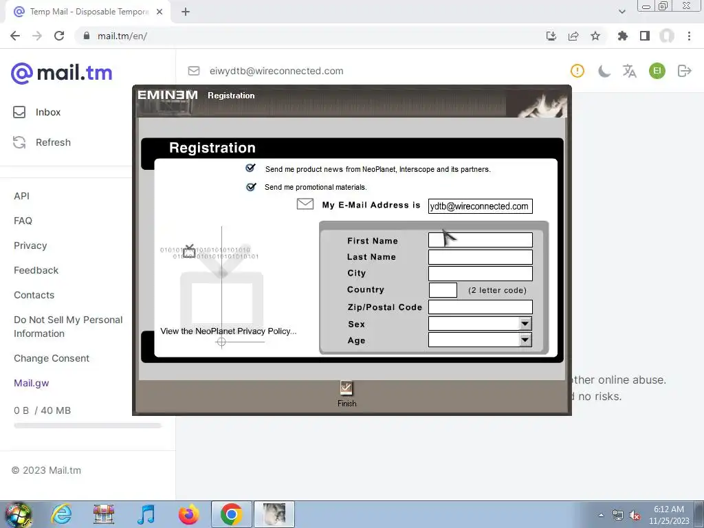The image size is (704, 528).
Task: Open the language translate icon
Action: pyautogui.click(x=630, y=71)
